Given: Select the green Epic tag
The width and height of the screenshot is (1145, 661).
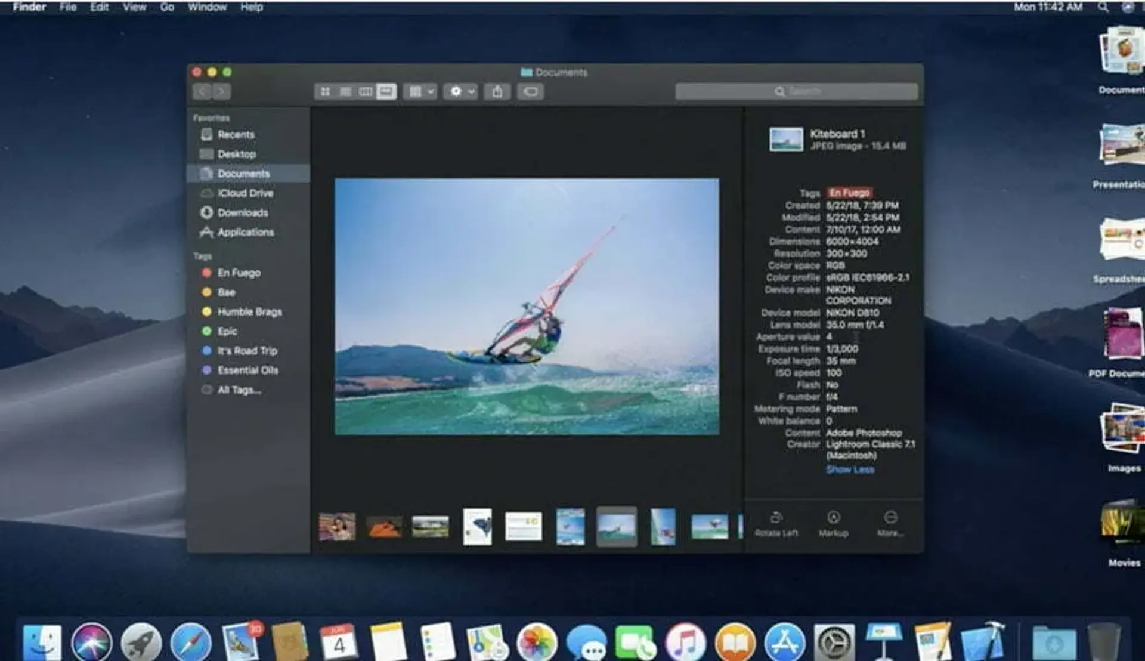Looking at the screenshot, I should pyautogui.click(x=249, y=331).
